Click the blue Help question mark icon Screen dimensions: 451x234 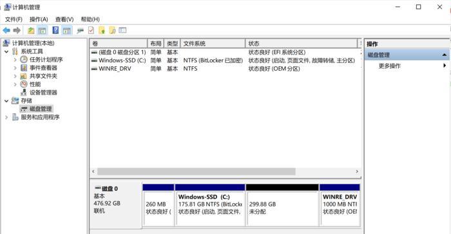click(x=55, y=30)
